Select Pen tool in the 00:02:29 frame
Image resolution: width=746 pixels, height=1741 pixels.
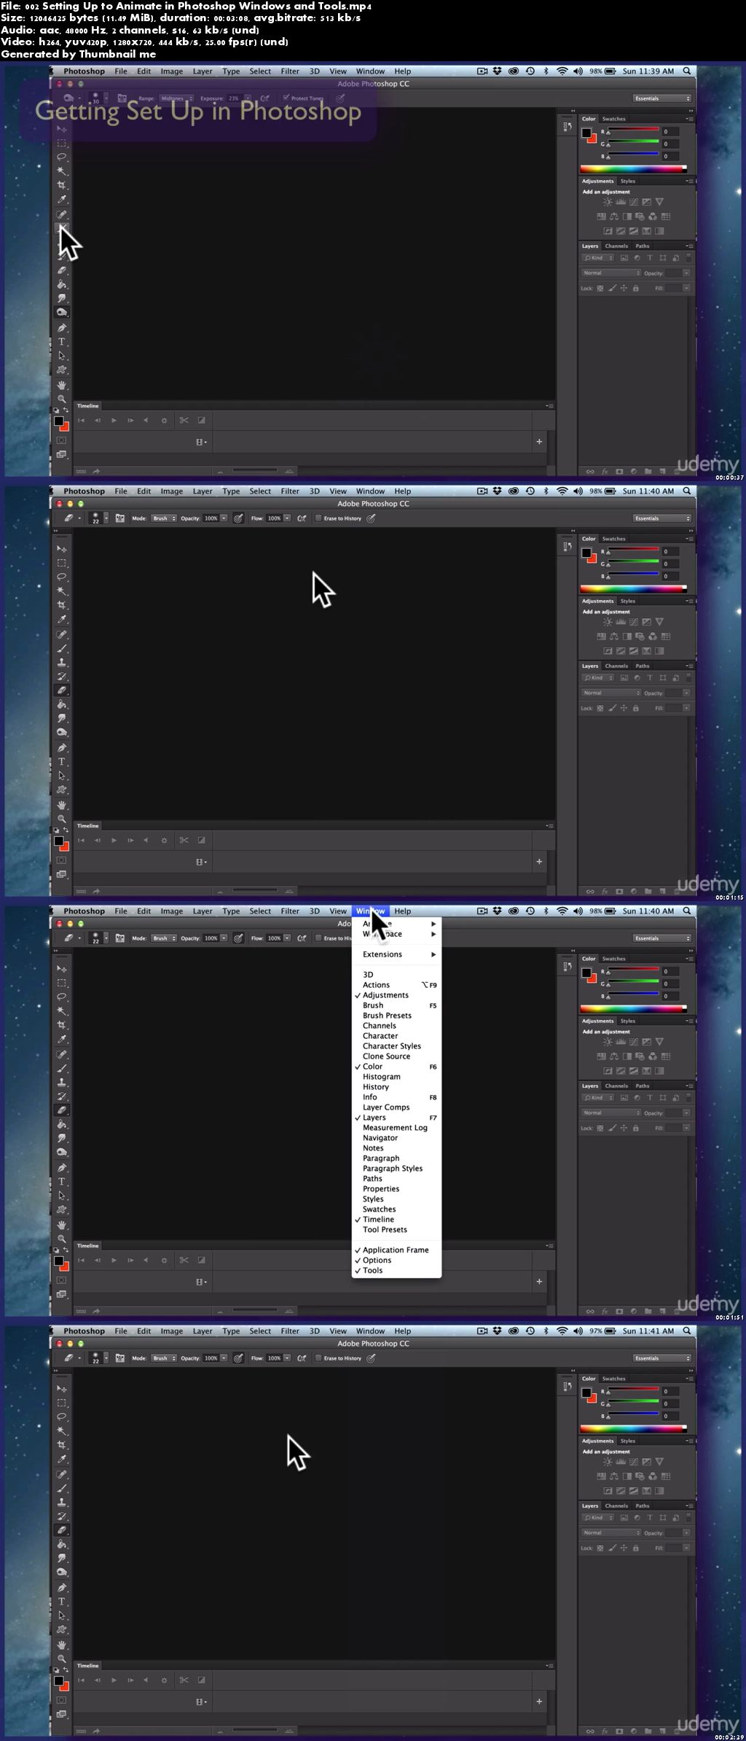point(62,1588)
